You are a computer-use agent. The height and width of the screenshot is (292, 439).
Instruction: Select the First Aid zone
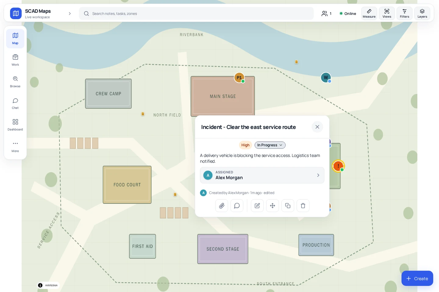click(142, 246)
